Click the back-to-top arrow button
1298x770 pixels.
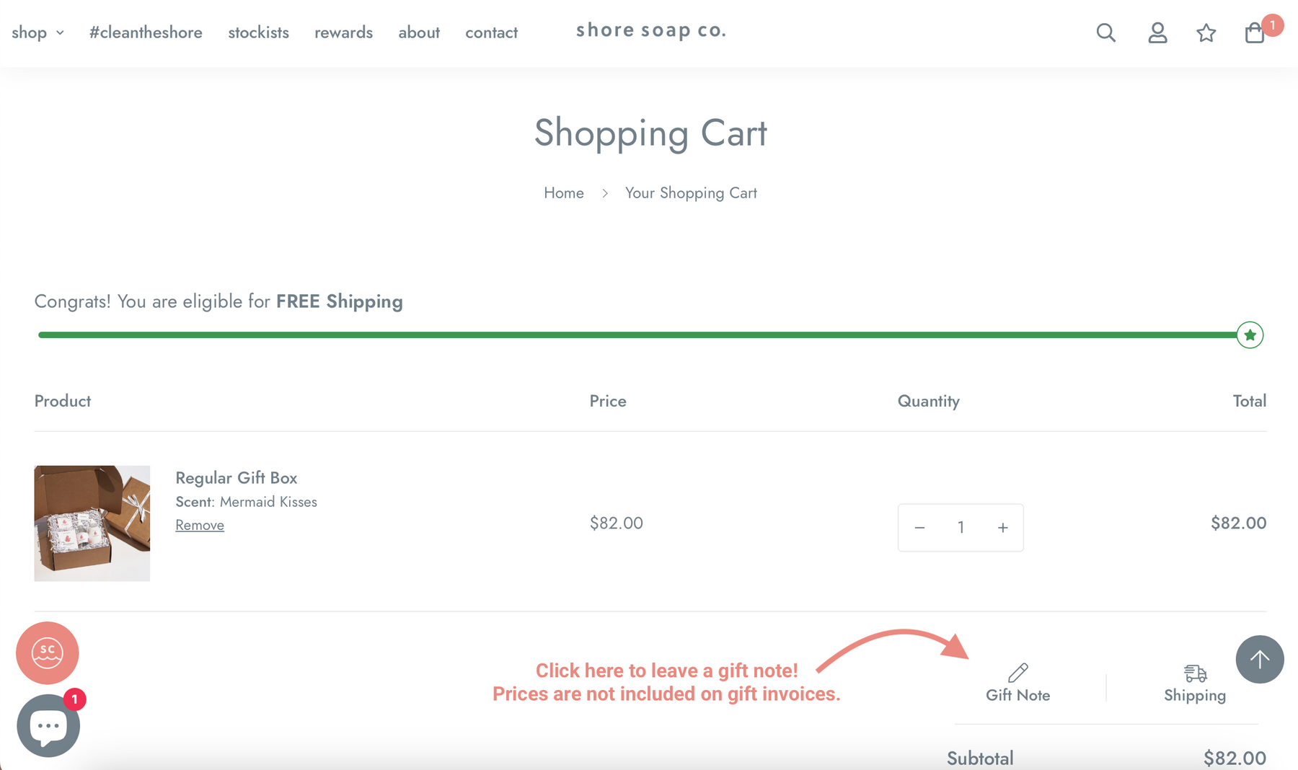[x=1259, y=659]
